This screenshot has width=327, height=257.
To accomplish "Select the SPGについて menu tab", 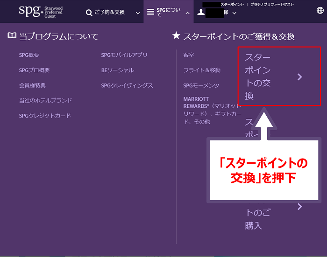I will (168, 12).
